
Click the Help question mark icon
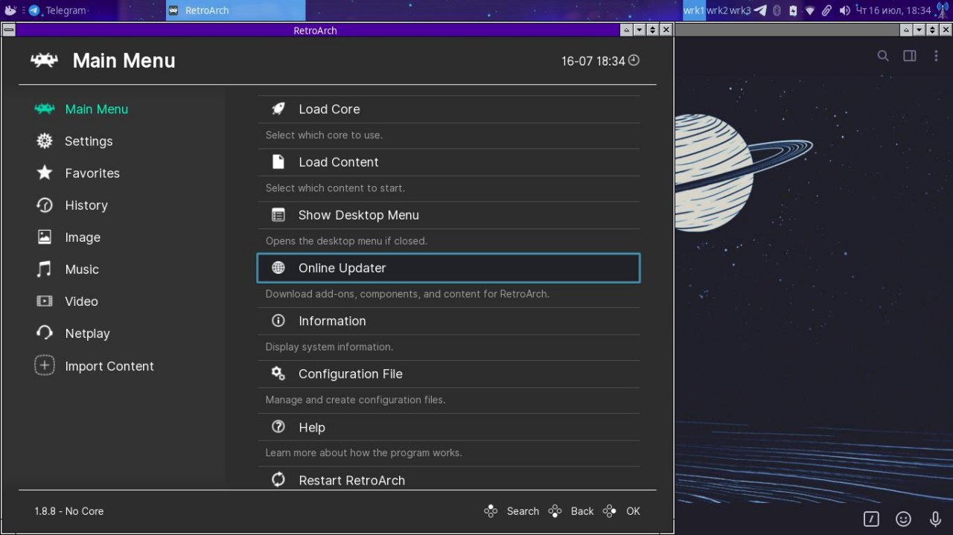coord(278,427)
